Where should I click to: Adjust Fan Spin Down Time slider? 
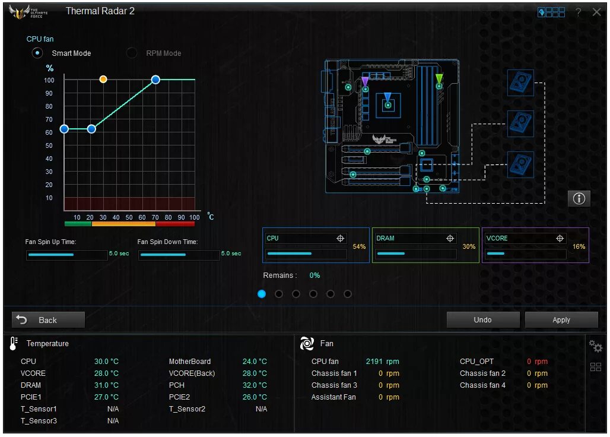click(x=179, y=255)
